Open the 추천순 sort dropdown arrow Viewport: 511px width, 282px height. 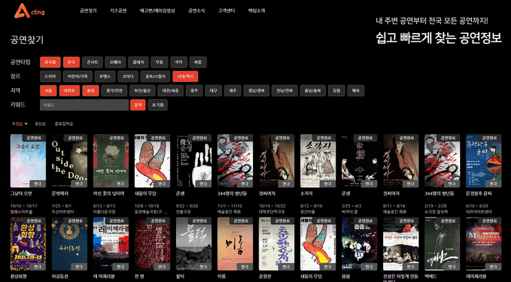pyautogui.click(x=26, y=124)
